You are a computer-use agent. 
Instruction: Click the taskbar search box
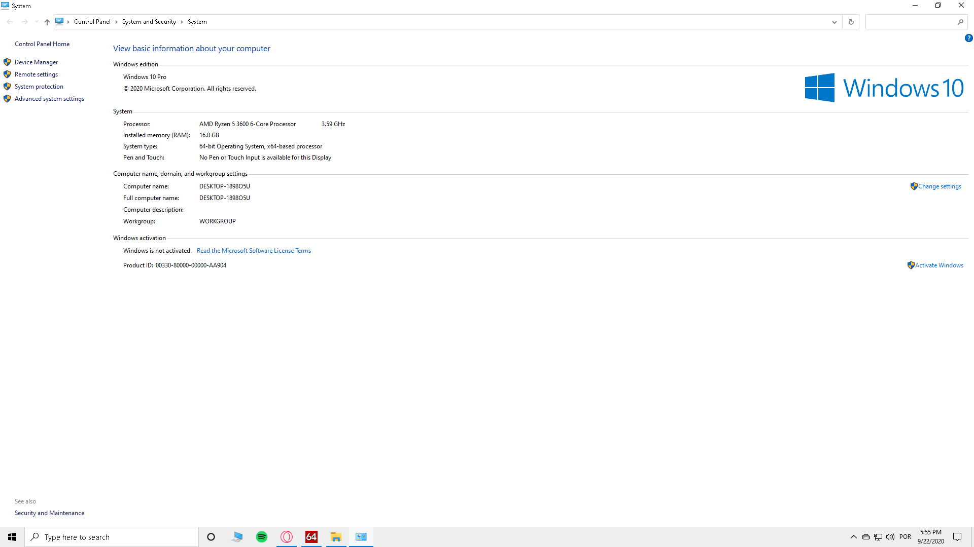coord(112,537)
